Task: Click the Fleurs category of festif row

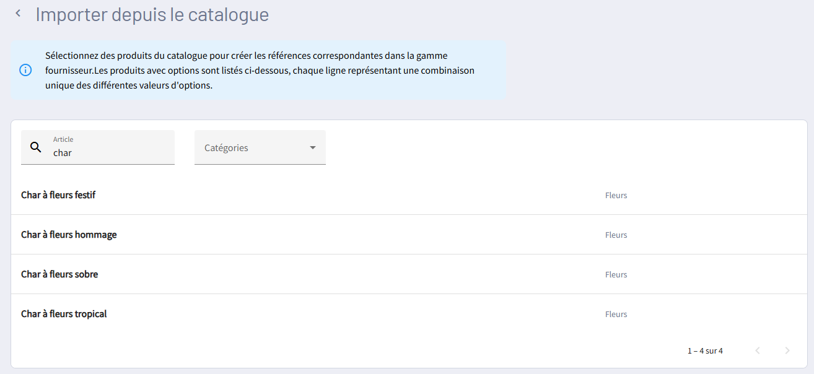Action: point(616,196)
